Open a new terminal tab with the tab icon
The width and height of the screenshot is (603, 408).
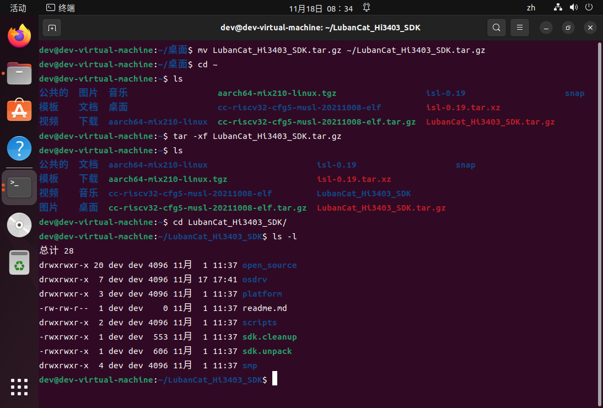coord(51,27)
